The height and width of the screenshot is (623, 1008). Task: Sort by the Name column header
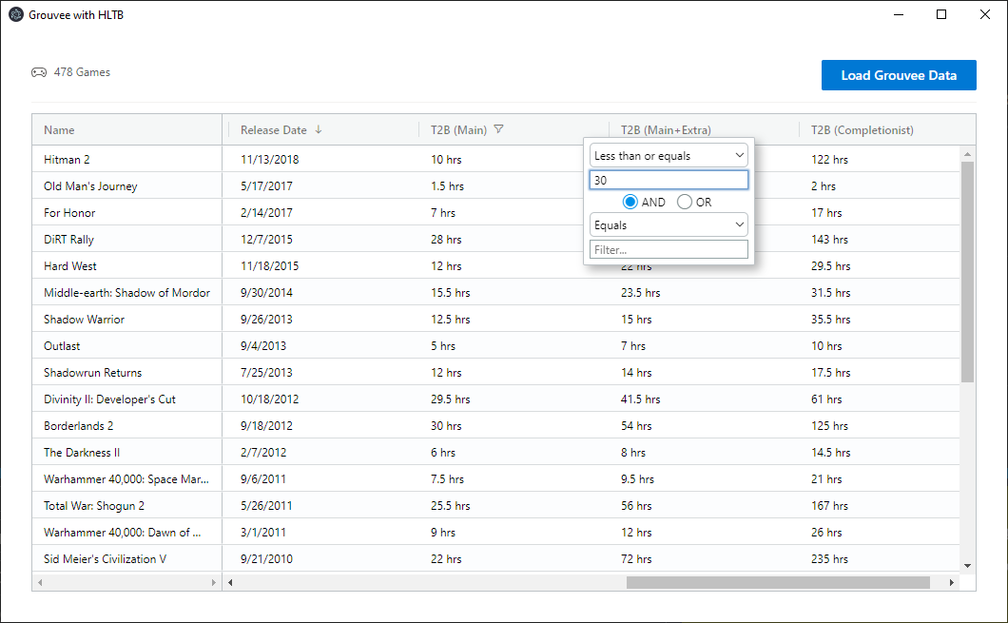[x=59, y=130]
